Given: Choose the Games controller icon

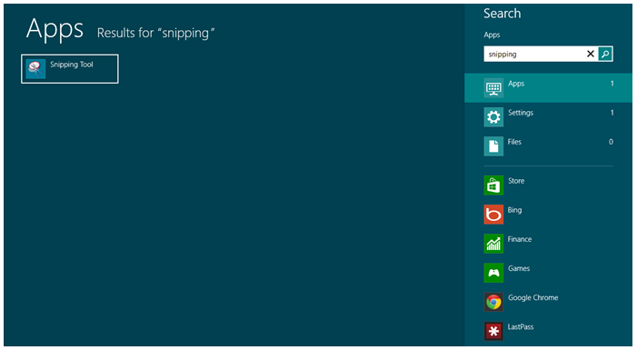Looking at the screenshot, I should [x=493, y=273].
